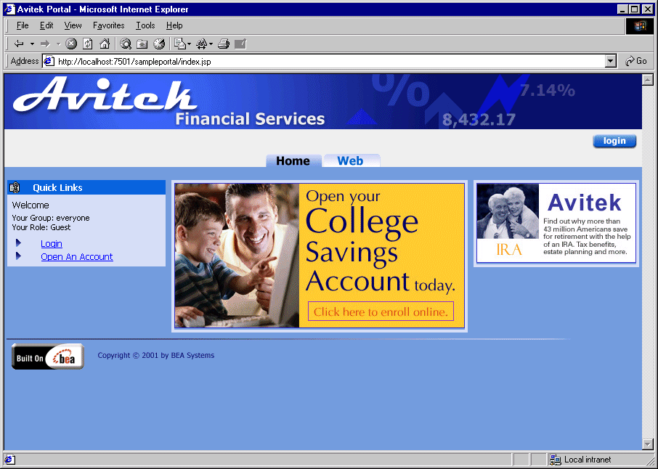The image size is (658, 469).
Task: Click the Internet Explorer title bar icon
Action: 9,9
